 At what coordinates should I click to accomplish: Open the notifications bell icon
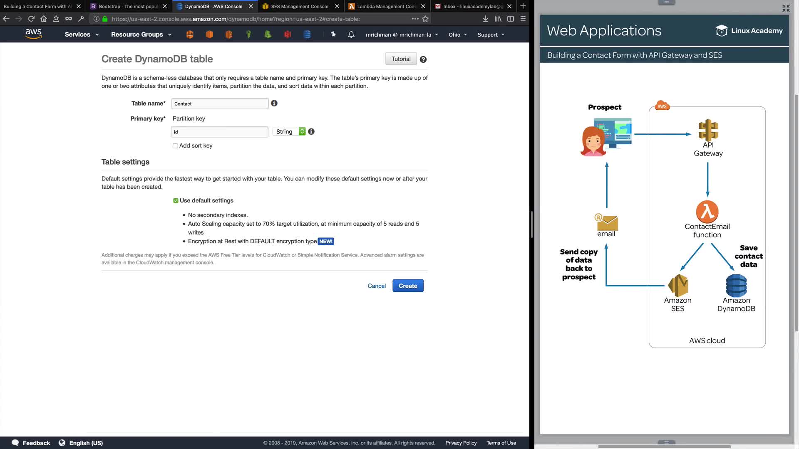click(x=351, y=35)
